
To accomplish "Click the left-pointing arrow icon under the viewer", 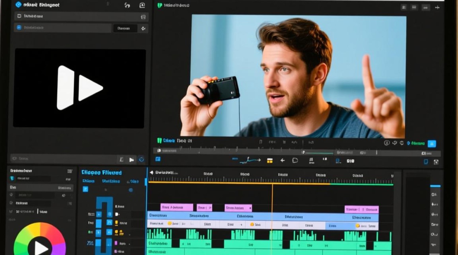I will pyautogui.click(x=282, y=160).
